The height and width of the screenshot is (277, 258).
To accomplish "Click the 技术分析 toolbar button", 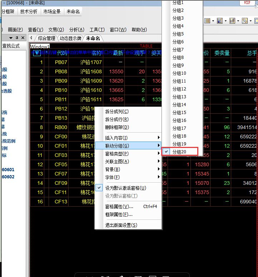I will (x=29, y=11).
